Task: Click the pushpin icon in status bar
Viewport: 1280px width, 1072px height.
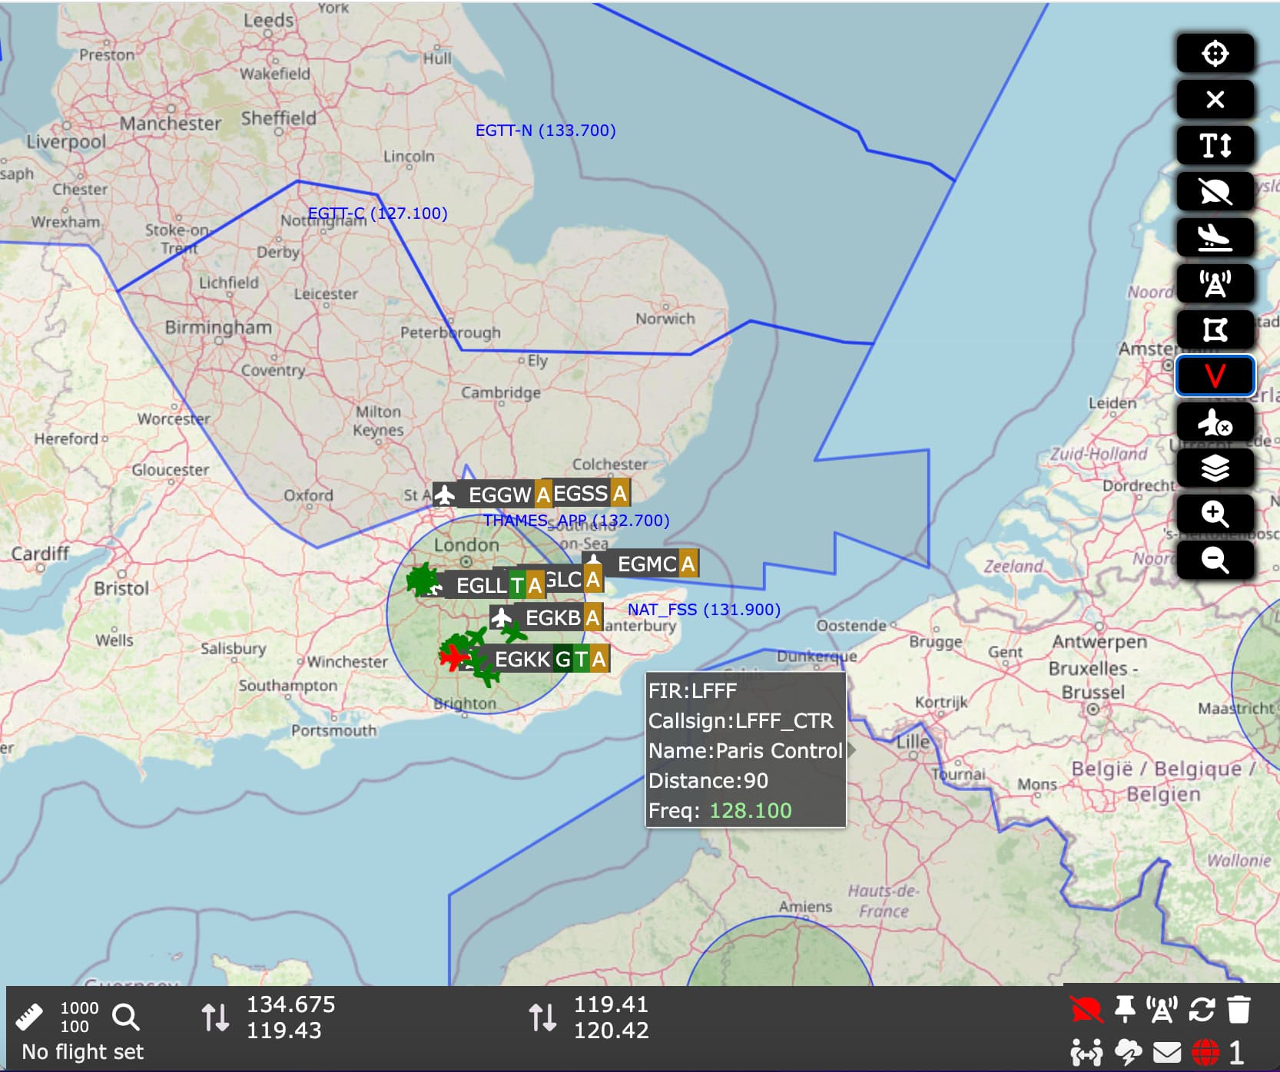Action: pyautogui.click(x=1125, y=1009)
